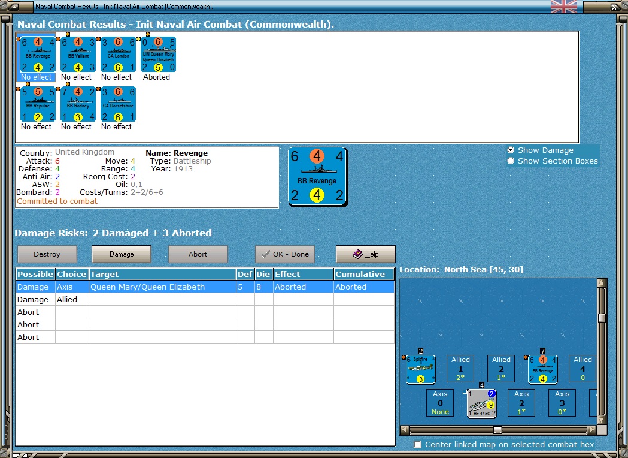Screen dimensions: 628x458
Task: Click the Allied 4 section box
Action: (x=583, y=369)
